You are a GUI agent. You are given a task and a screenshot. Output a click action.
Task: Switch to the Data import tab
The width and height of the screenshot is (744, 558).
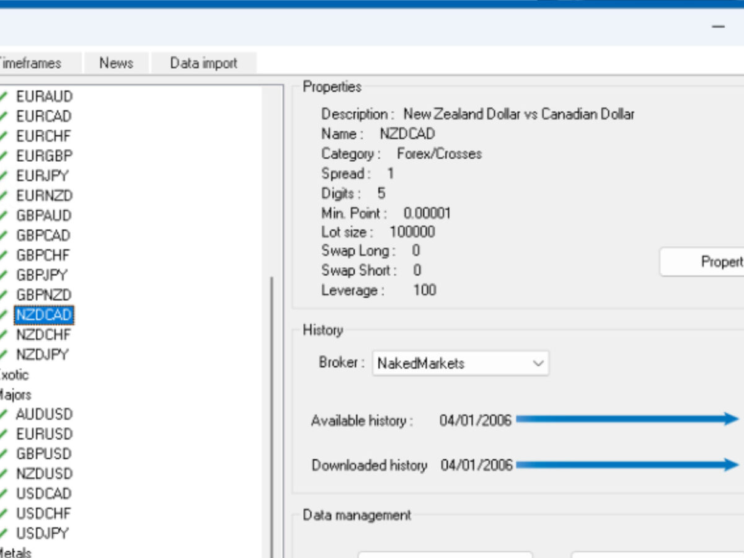[x=204, y=63]
